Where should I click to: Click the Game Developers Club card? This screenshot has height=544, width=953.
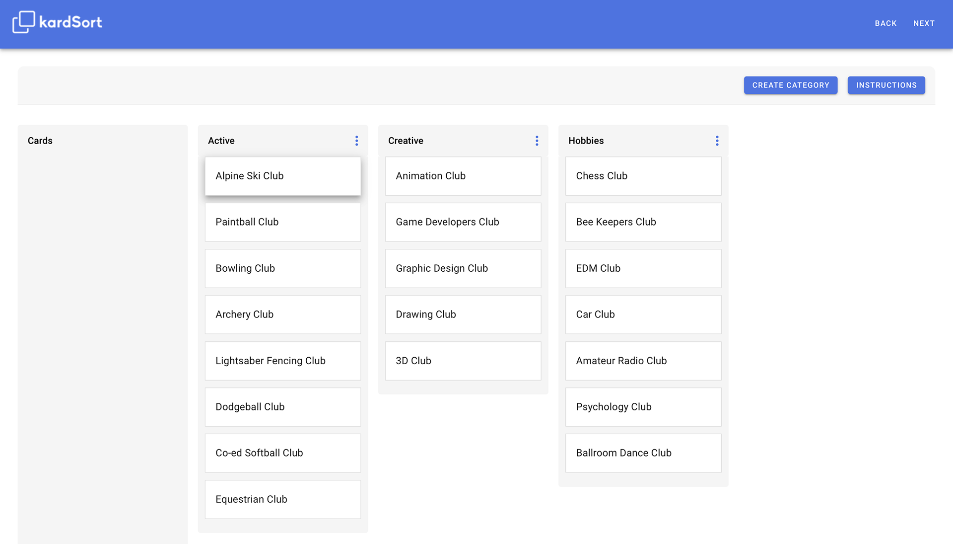coord(463,222)
